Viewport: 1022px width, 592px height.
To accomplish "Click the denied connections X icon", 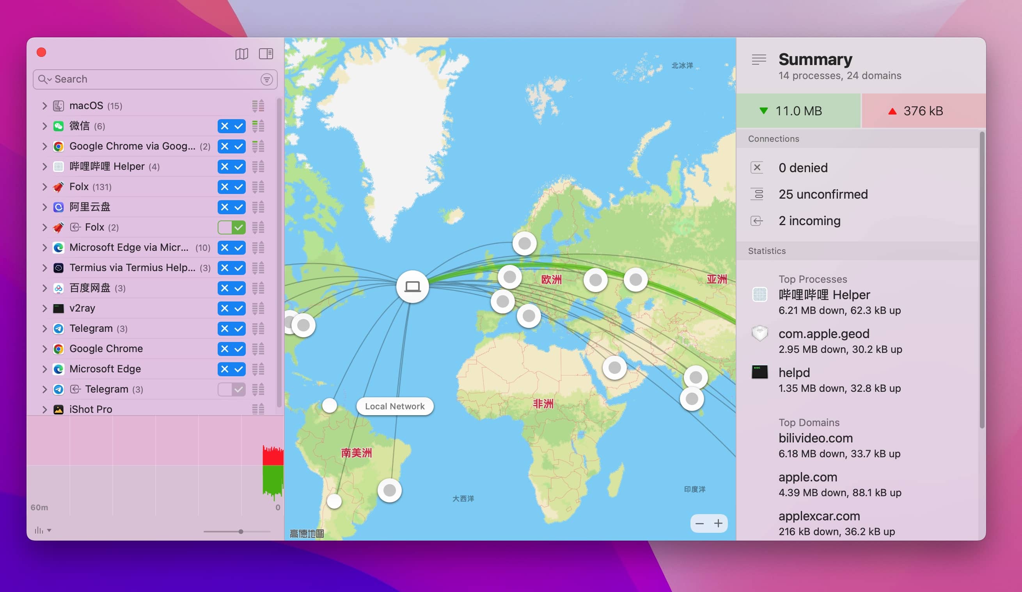I will click(757, 167).
